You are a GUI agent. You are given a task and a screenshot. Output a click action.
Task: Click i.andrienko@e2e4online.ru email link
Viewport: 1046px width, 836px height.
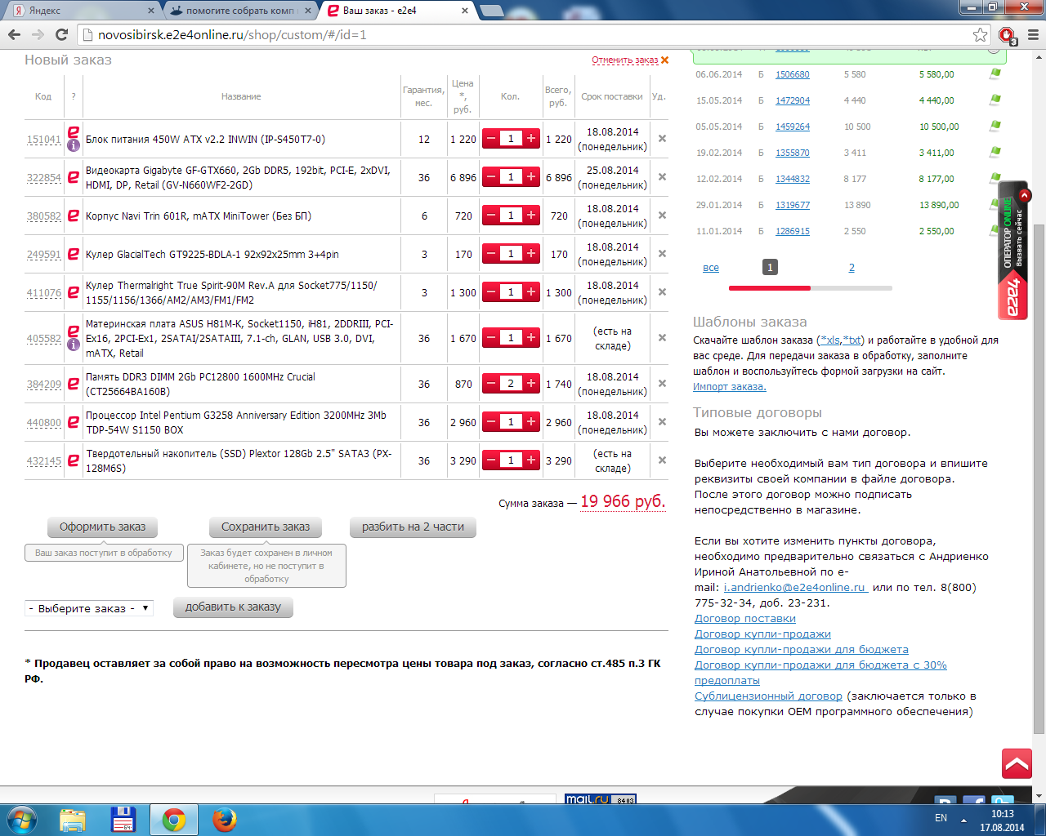(x=795, y=588)
